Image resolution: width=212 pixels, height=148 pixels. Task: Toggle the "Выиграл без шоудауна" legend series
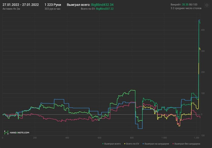pyautogui.click(x=186, y=144)
